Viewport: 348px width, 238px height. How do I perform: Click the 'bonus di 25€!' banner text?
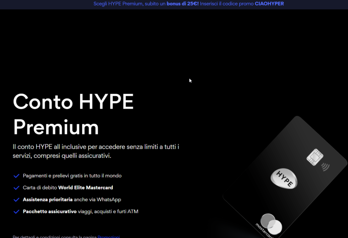pos(182,4)
